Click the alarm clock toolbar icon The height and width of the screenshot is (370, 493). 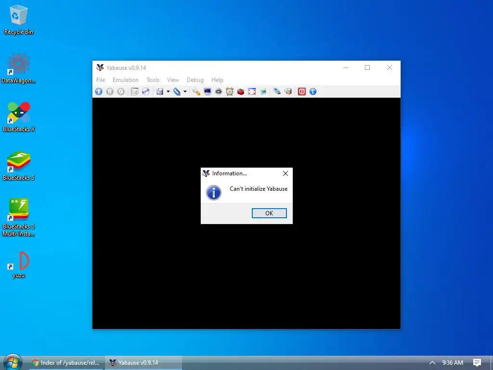click(x=230, y=92)
